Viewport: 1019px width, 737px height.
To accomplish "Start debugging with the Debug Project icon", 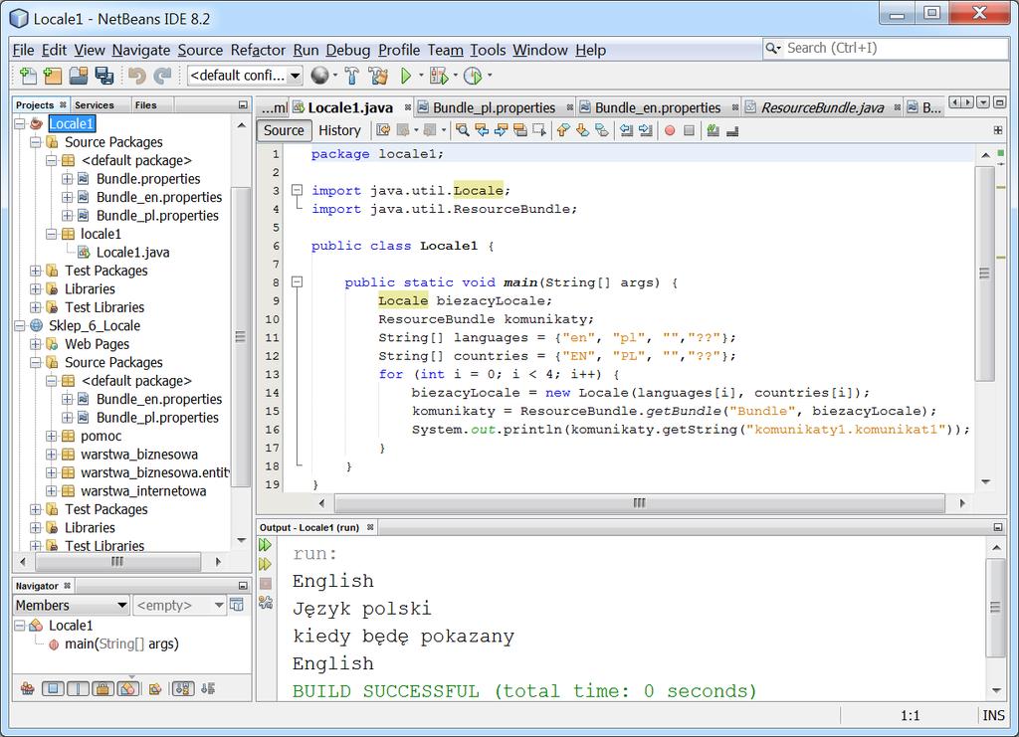I will [x=439, y=76].
